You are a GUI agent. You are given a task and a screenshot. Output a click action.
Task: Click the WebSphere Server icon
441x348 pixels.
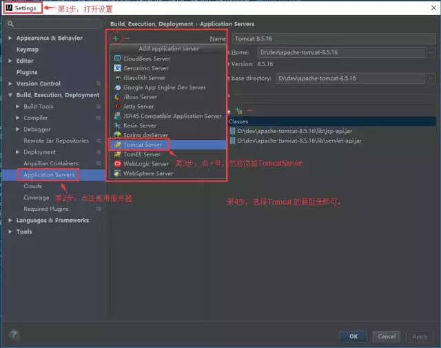click(118, 173)
